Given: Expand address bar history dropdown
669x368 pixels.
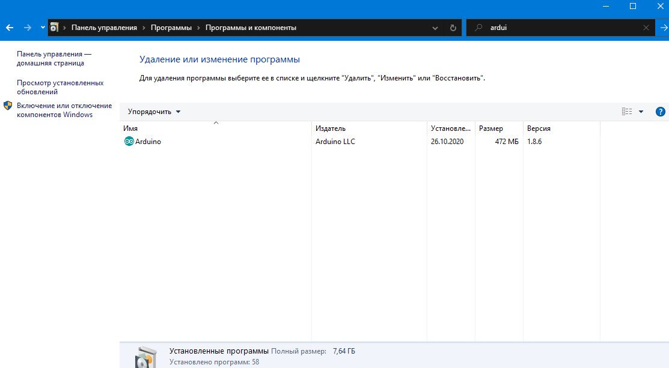Looking at the screenshot, I should click(435, 28).
